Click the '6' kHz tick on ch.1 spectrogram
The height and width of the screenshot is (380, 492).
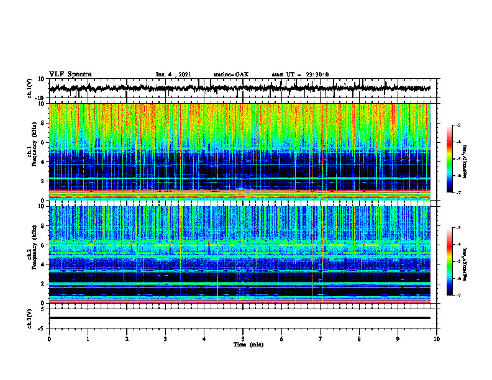pos(43,143)
